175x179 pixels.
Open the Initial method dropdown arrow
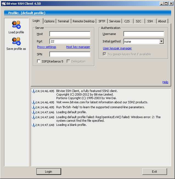click(162, 41)
